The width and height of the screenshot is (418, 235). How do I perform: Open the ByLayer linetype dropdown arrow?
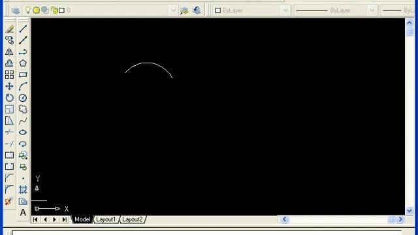(372, 10)
